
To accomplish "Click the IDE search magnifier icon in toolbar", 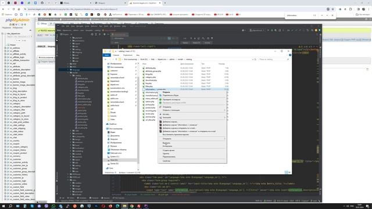I will (312, 30).
